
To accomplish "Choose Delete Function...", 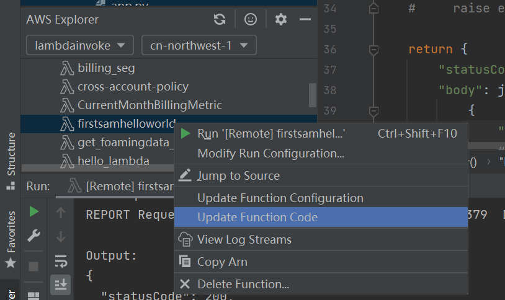I will click(321, 284).
